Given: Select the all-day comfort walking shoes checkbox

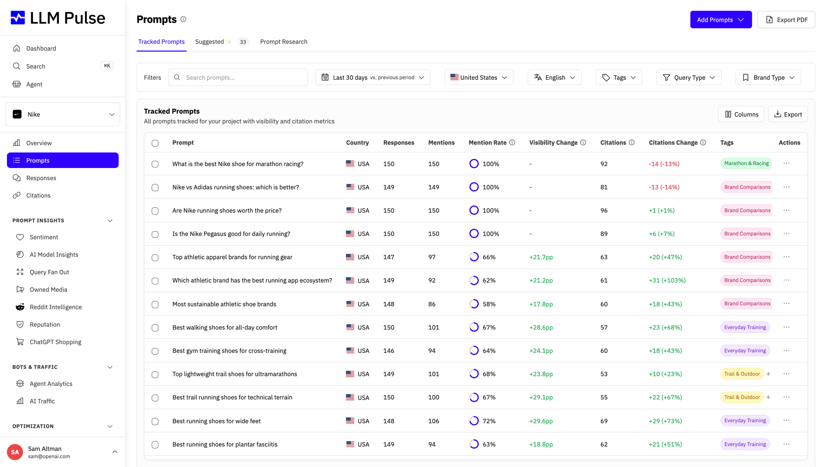Looking at the screenshot, I should pos(155,328).
